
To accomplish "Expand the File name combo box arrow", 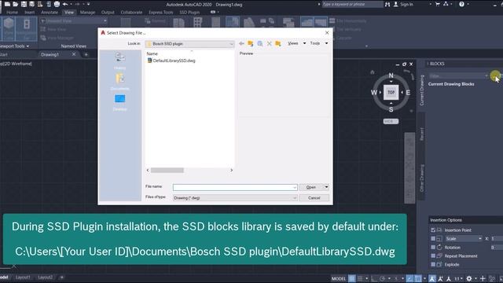I will click(295, 187).
